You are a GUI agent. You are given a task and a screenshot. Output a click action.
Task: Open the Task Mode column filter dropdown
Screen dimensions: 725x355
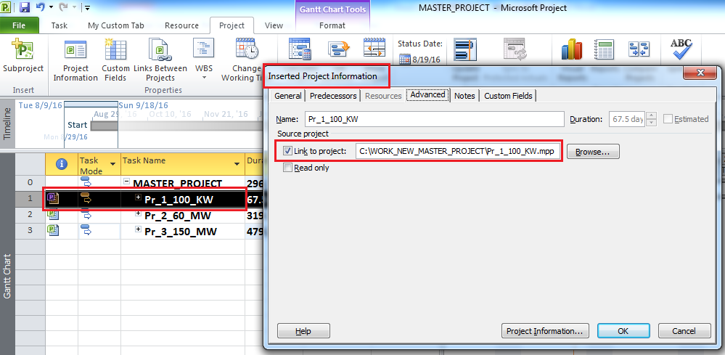click(x=112, y=164)
